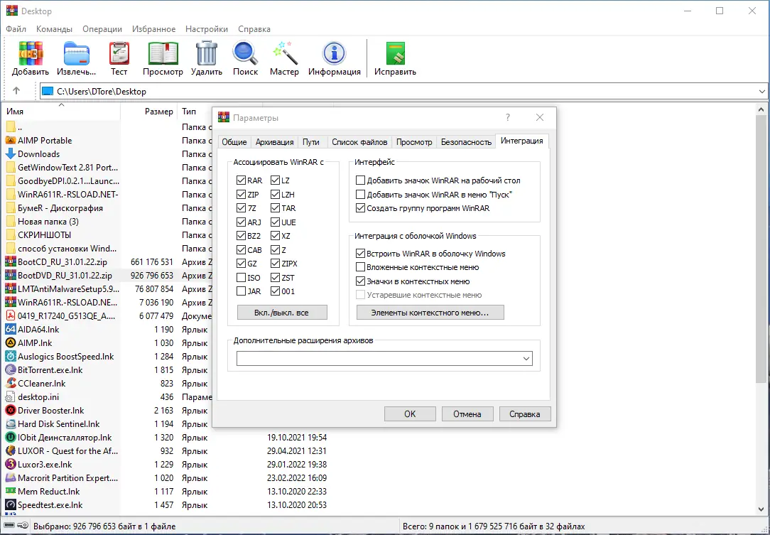The image size is (770, 535).
Task: Enable the ISO association checkbox
Action: pos(241,278)
